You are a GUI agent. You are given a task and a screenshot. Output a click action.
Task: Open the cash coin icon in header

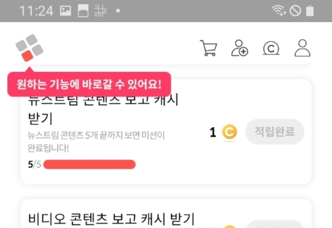(271, 48)
